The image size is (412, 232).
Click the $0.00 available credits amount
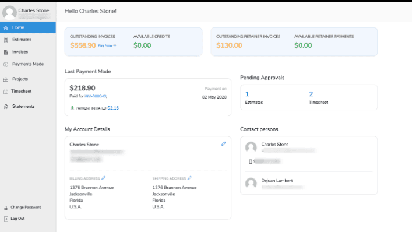[142, 45]
